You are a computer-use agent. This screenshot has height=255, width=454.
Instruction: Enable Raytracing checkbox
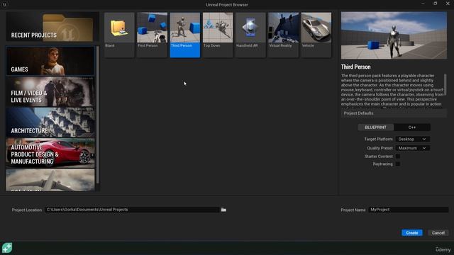point(398,164)
